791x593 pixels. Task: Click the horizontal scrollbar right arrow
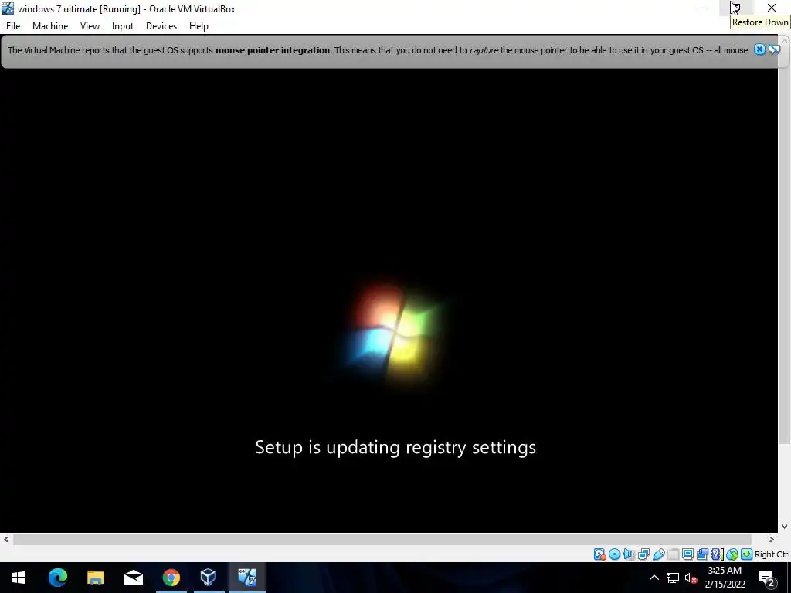(772, 540)
